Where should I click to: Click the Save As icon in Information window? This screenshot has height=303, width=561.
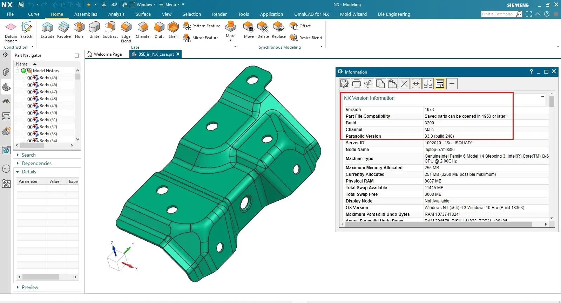(x=345, y=84)
